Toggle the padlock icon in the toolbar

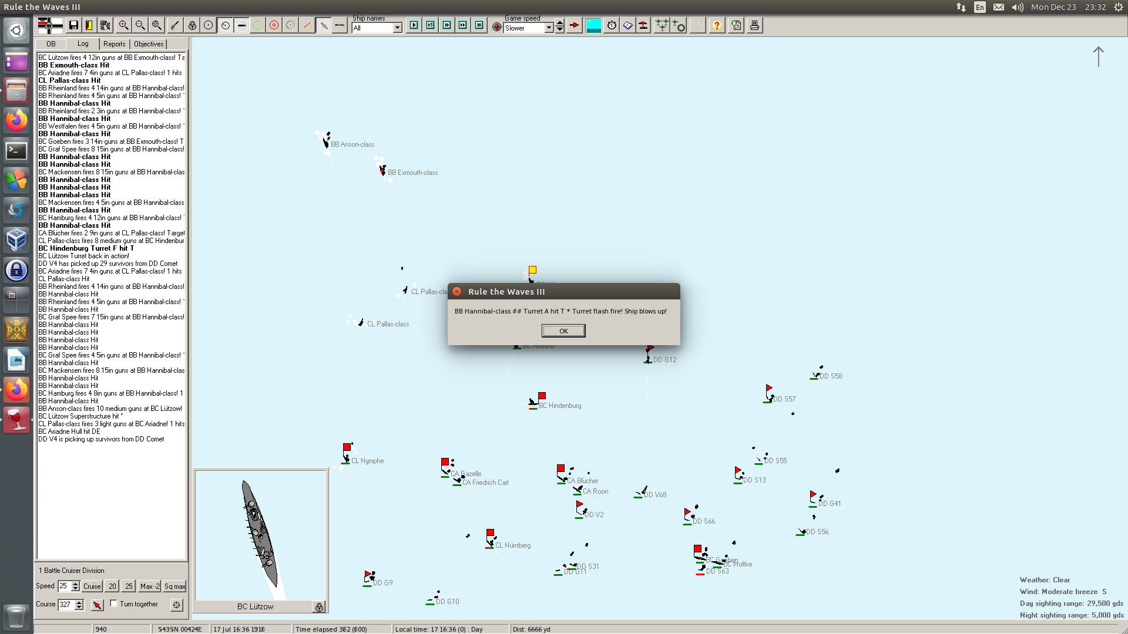click(x=192, y=25)
